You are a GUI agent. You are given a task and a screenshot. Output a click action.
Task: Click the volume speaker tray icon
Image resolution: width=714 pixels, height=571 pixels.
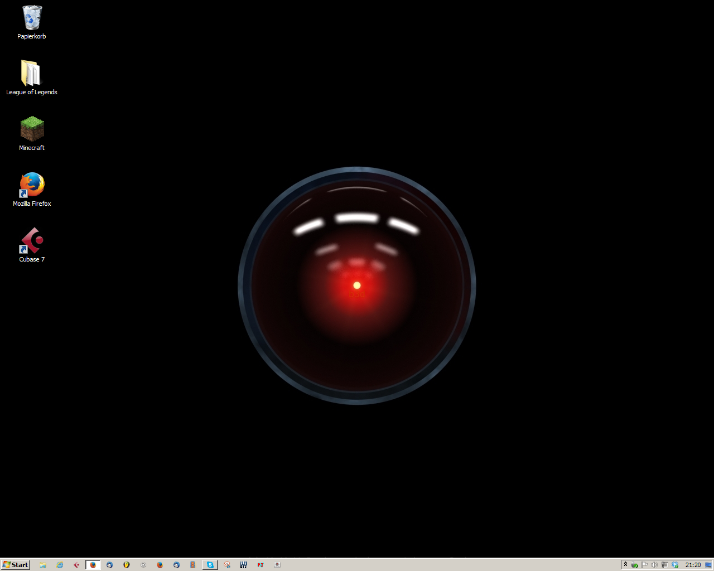click(655, 565)
